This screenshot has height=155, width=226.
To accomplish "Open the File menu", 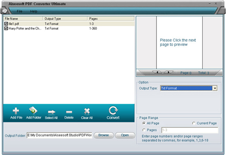I will click(x=19, y=11).
